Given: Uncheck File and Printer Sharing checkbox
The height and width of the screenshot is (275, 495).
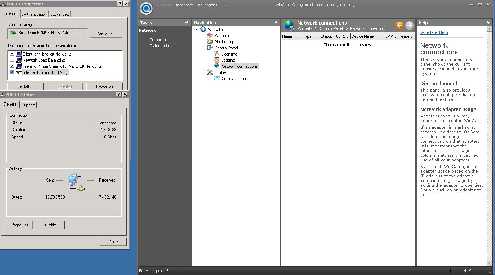Looking at the screenshot, I should click(12, 66).
